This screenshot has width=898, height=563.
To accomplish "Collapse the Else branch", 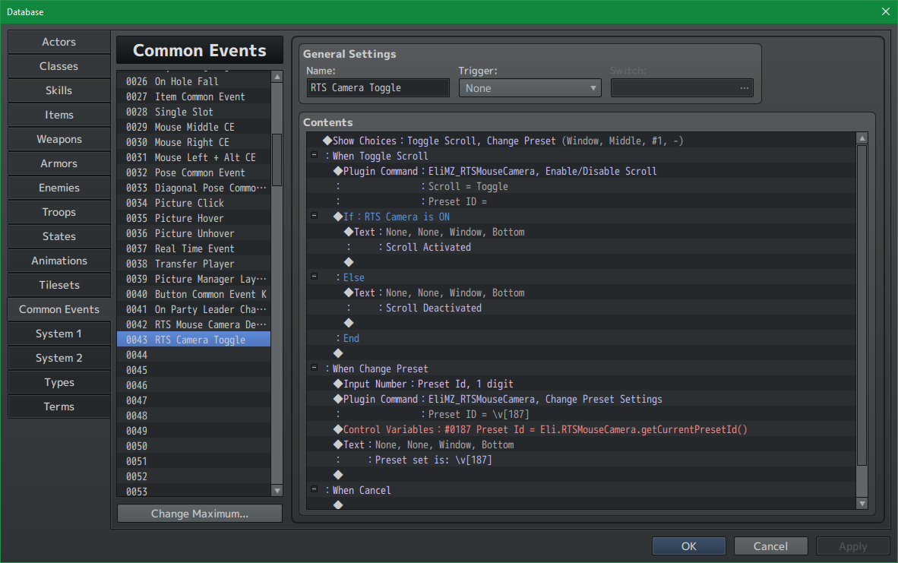I will [x=314, y=277].
